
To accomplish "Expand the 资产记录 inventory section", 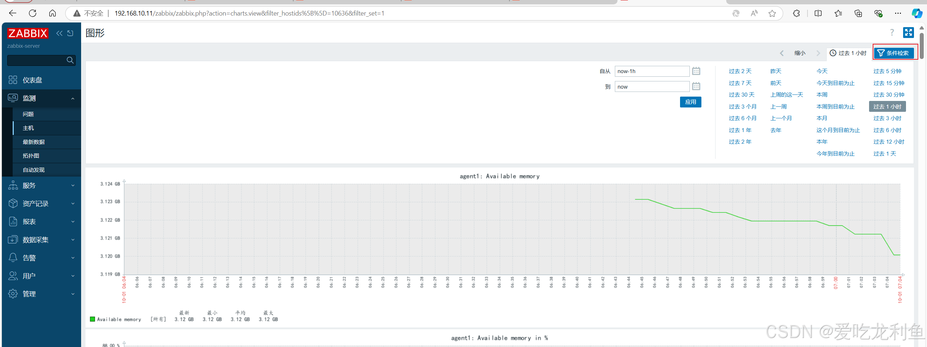I will [x=41, y=203].
